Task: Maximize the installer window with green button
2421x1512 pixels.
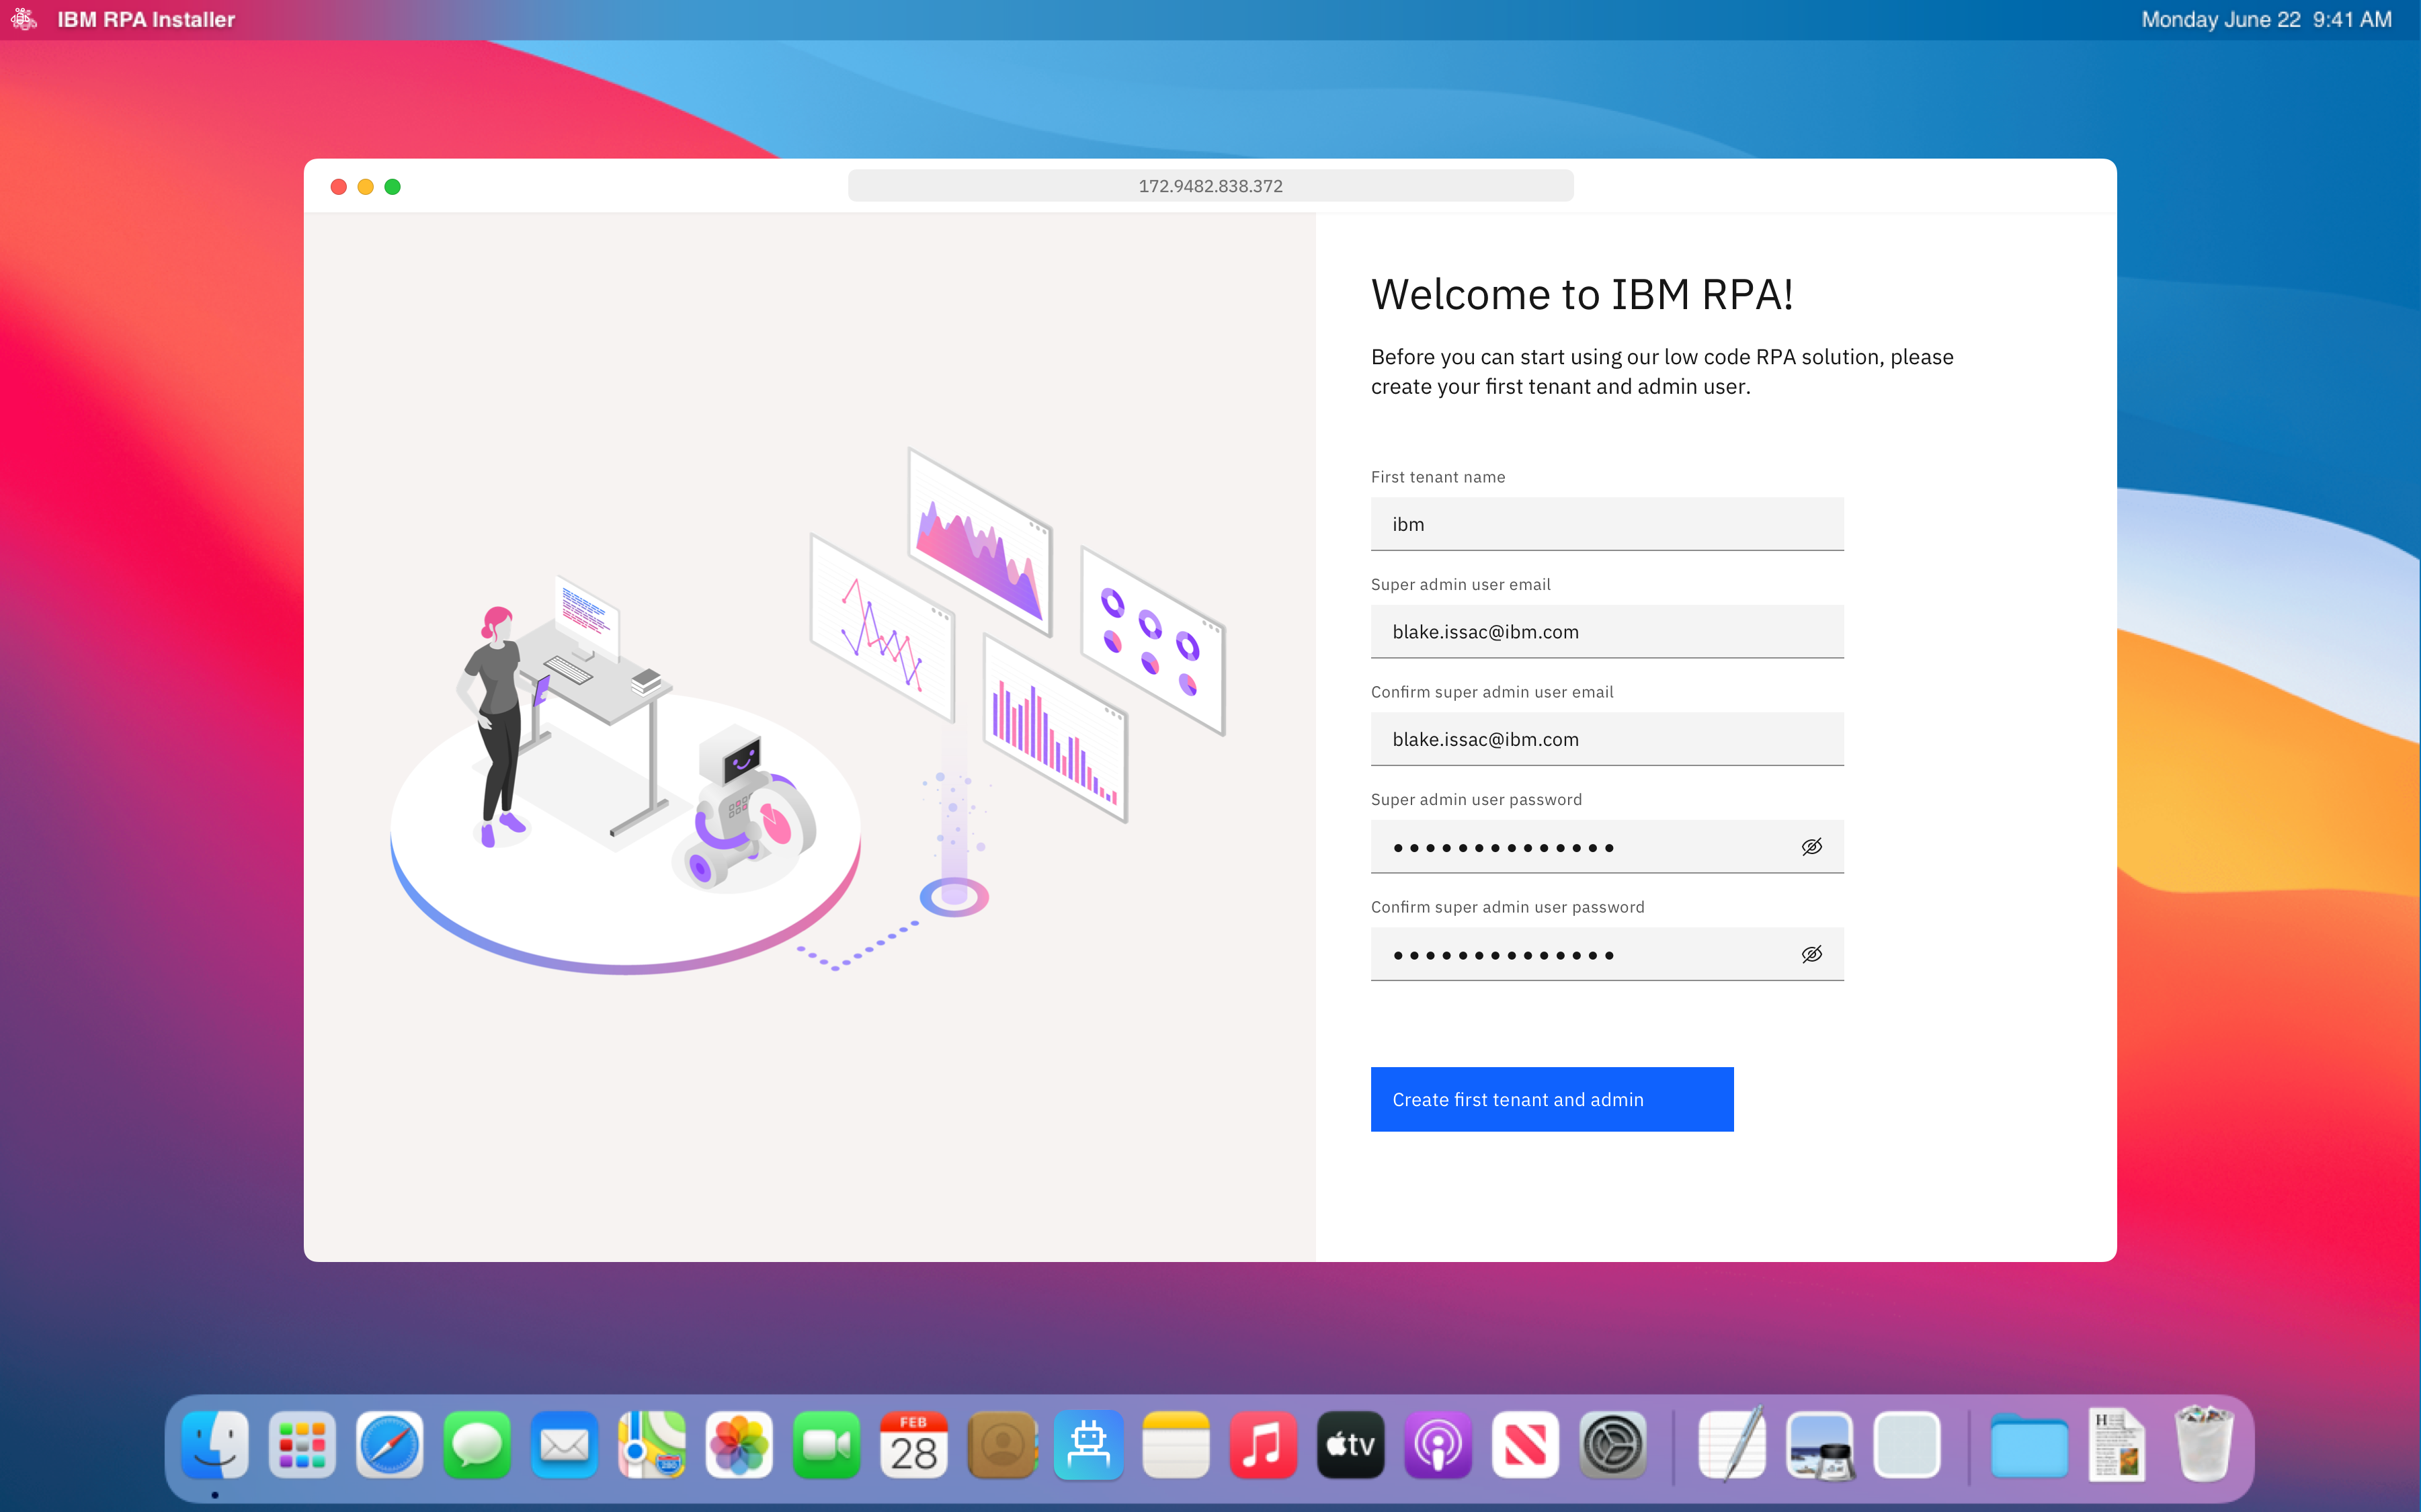Action: click(x=393, y=187)
